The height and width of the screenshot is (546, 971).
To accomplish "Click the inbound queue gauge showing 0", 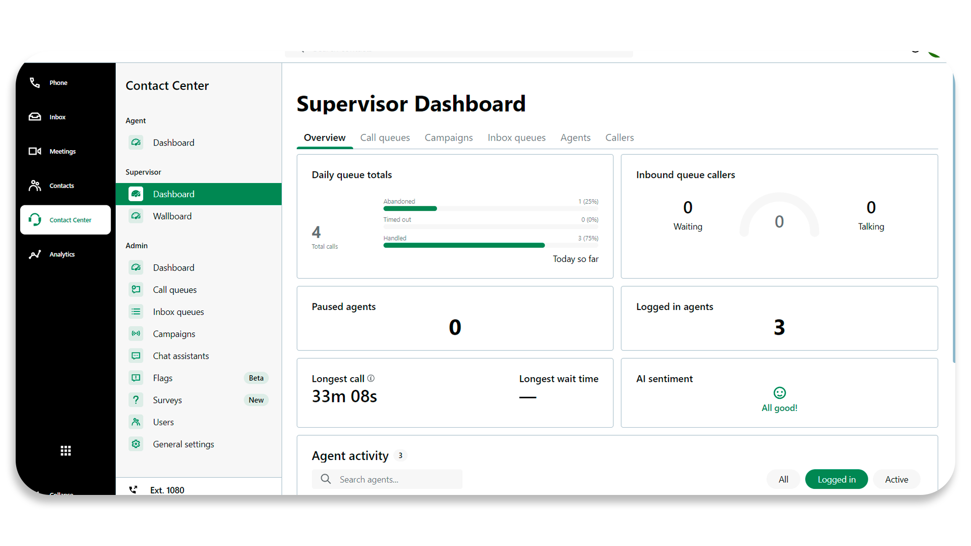I will 779,215.
